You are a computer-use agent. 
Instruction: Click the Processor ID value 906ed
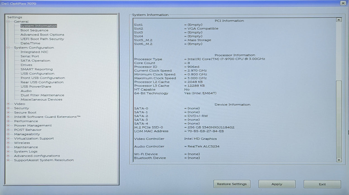193,67
